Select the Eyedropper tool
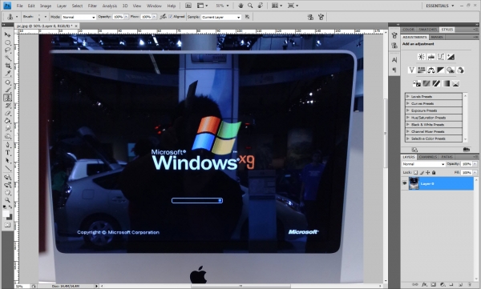 [8, 74]
